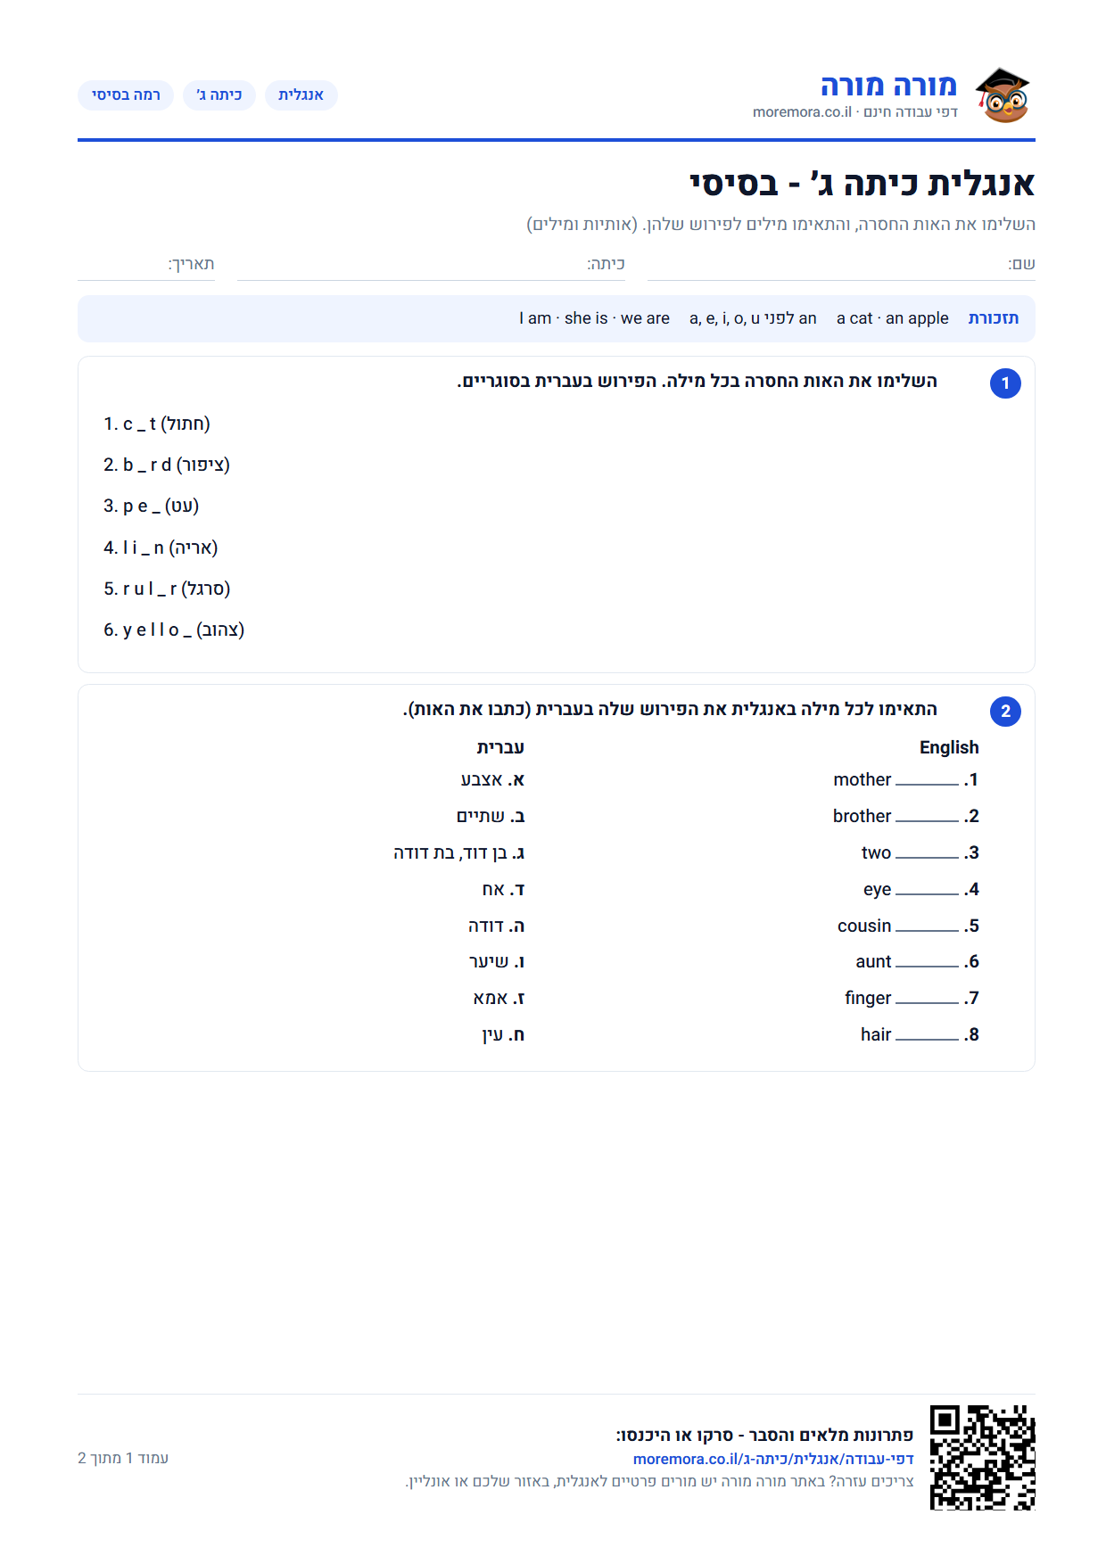The width and height of the screenshot is (1106, 1564).
Task: Click the עברית column header
Action: (x=500, y=747)
